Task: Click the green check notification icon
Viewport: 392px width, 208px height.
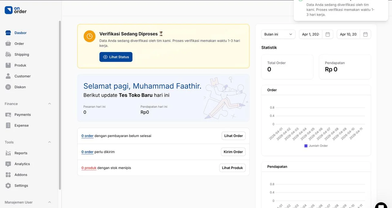Action: pyautogui.click(x=301, y=1)
